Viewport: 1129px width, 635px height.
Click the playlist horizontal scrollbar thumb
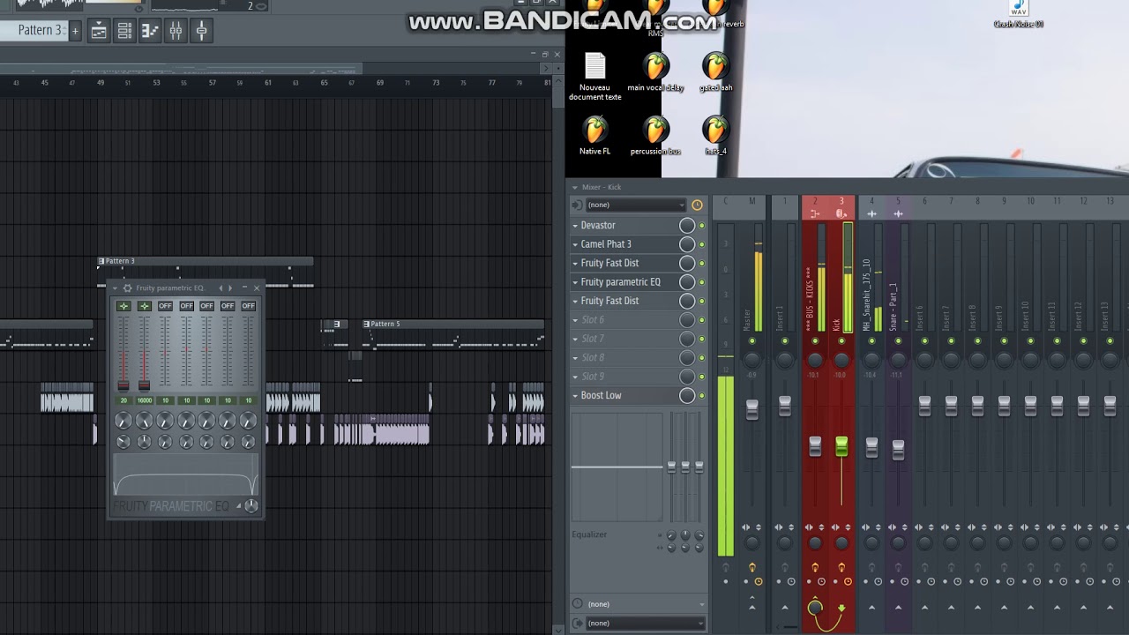[181, 70]
